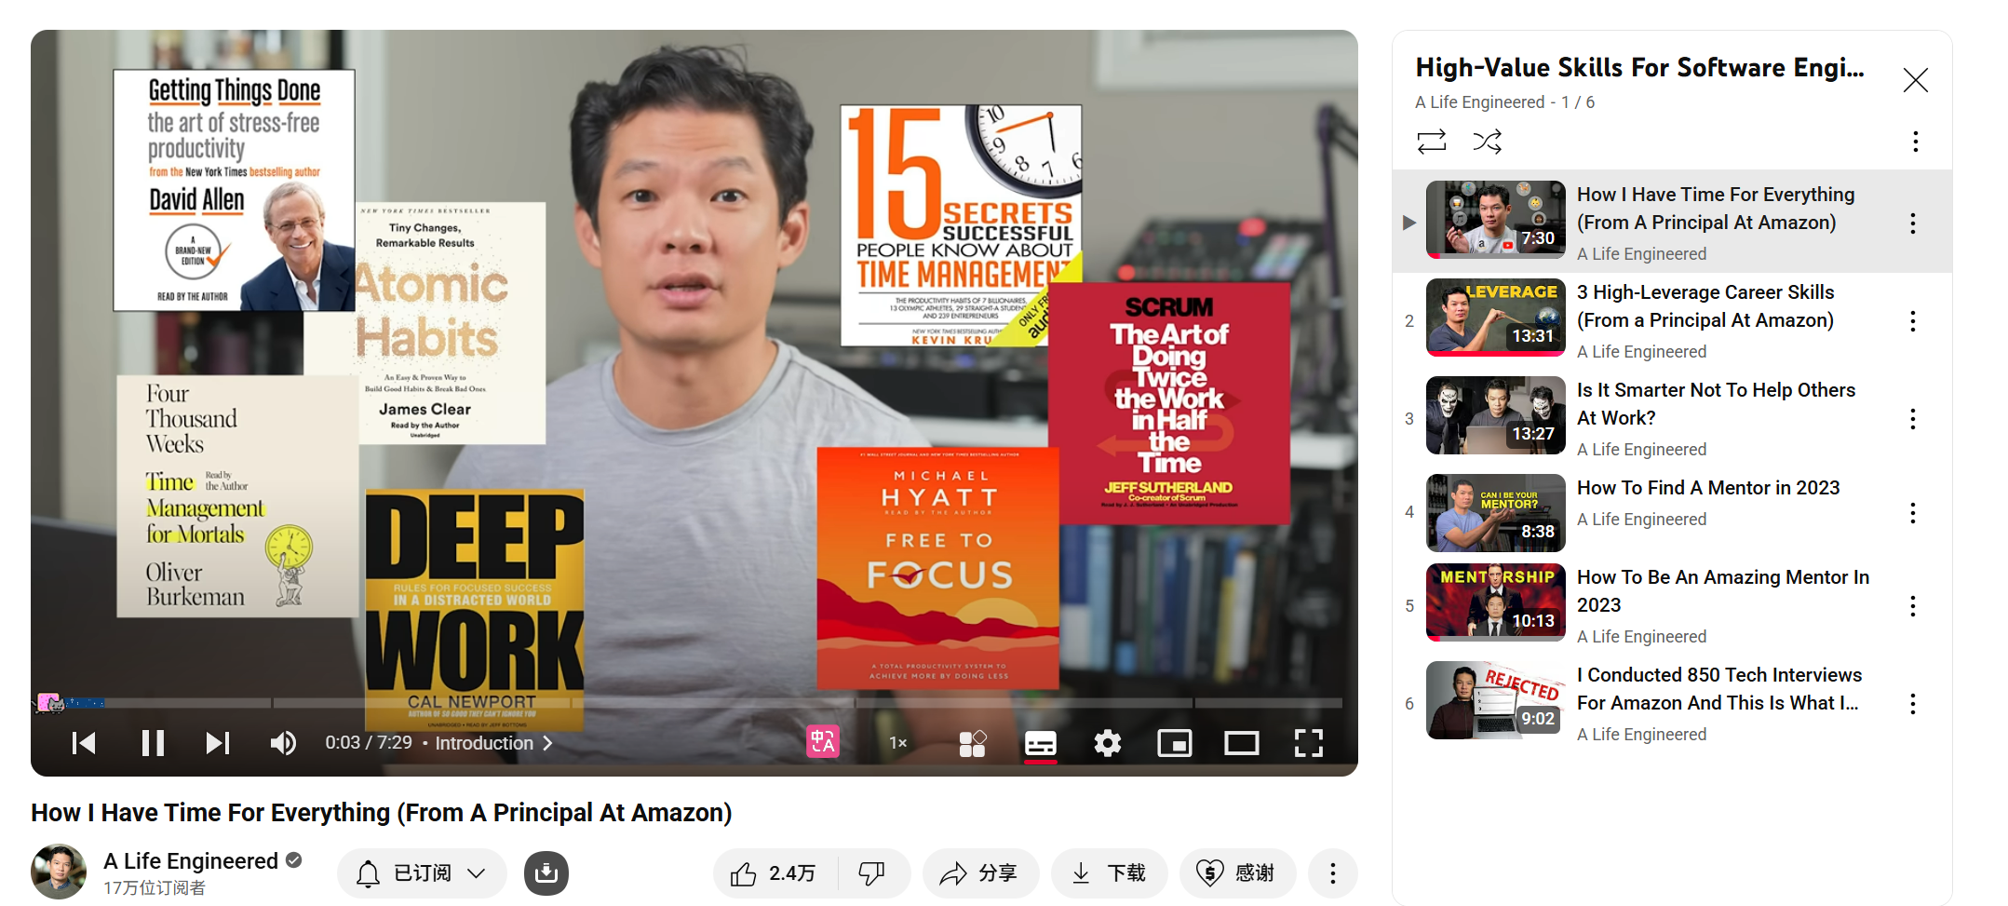Image resolution: width=2008 pixels, height=906 pixels.
Task: Open A Life Engineered channel avatar
Action: coord(59,872)
